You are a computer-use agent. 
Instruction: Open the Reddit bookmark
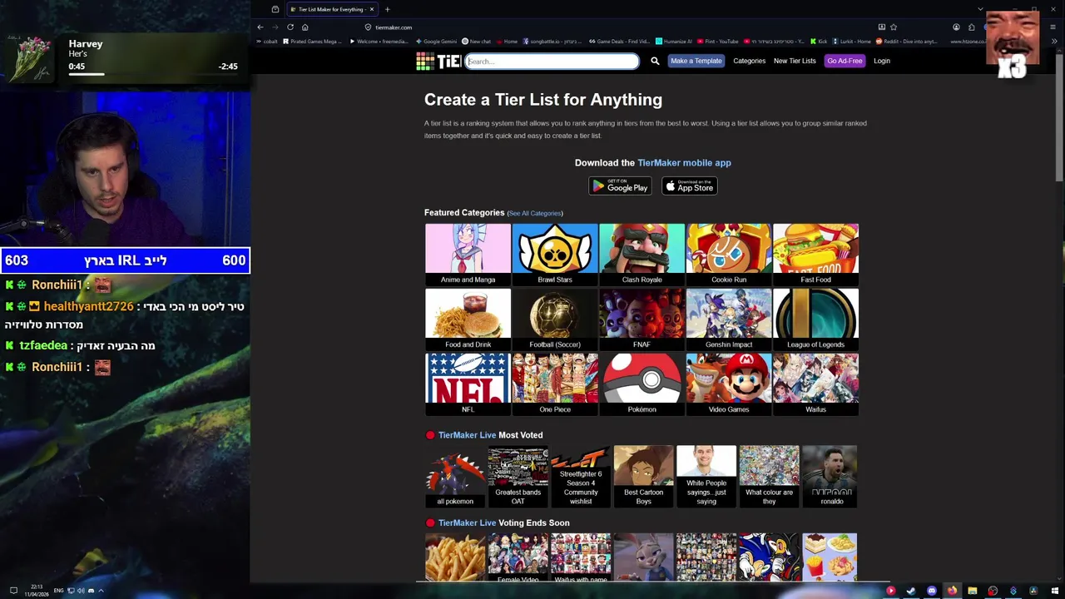pyautogui.click(x=906, y=41)
